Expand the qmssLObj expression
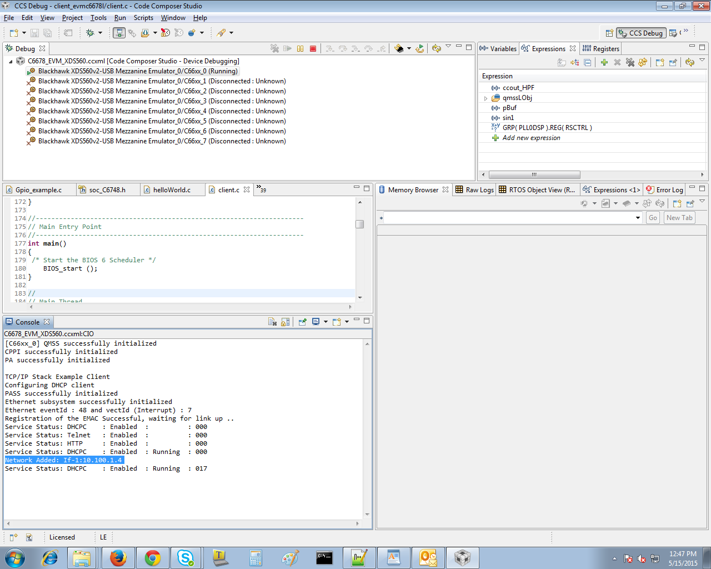The width and height of the screenshot is (711, 569). pyautogui.click(x=485, y=98)
